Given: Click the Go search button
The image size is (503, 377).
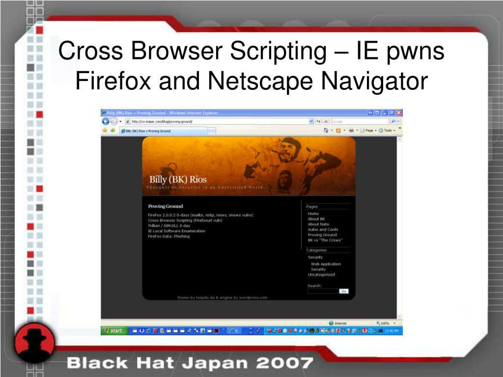Looking at the screenshot, I should [344, 291].
